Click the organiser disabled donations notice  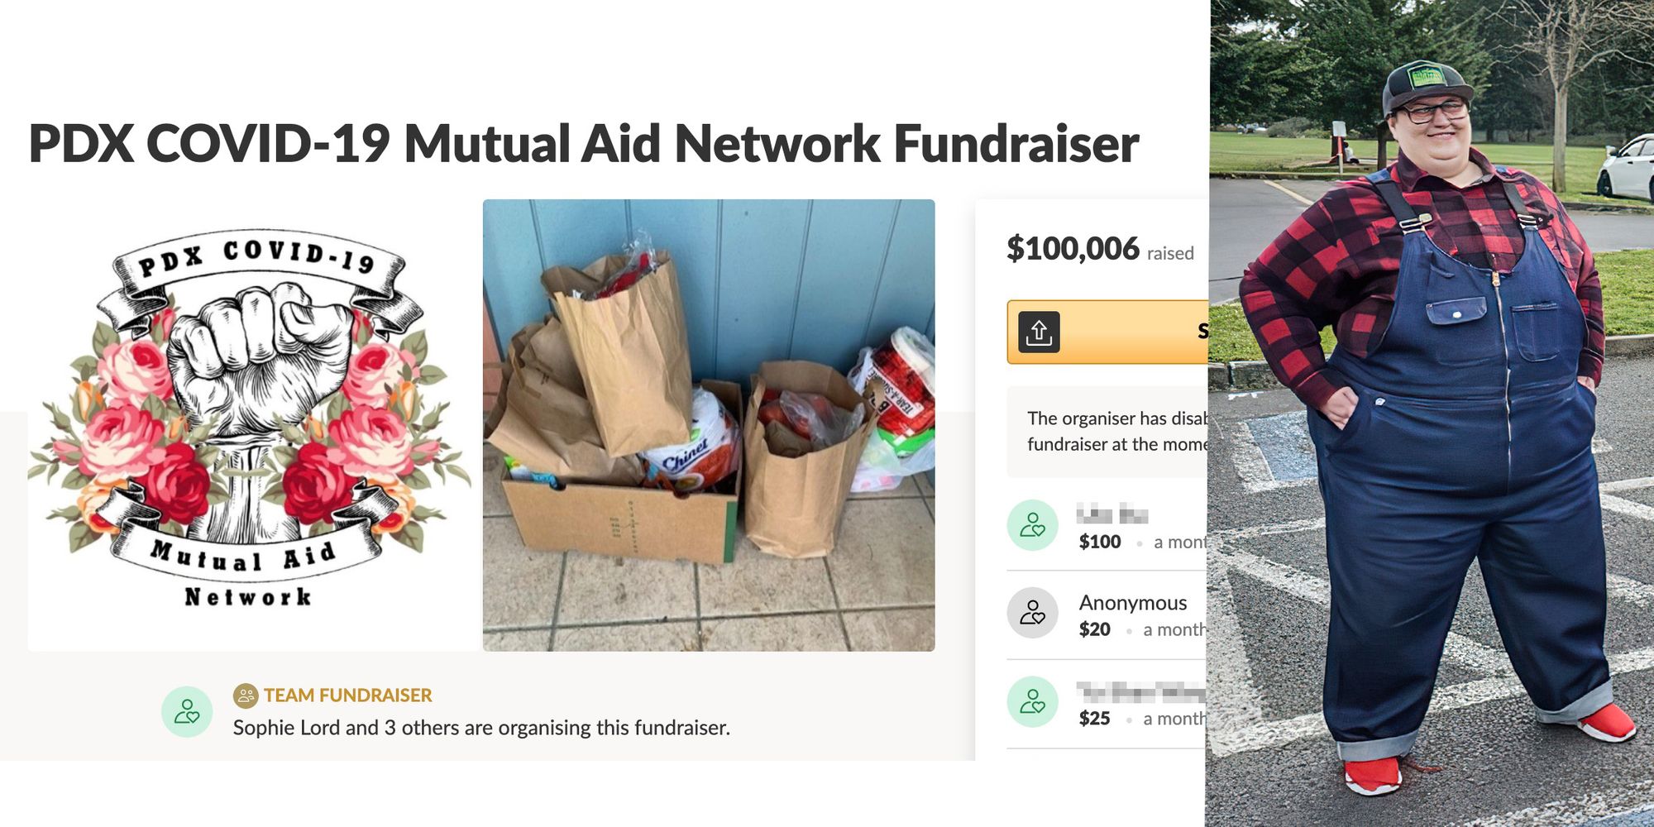click(1108, 431)
